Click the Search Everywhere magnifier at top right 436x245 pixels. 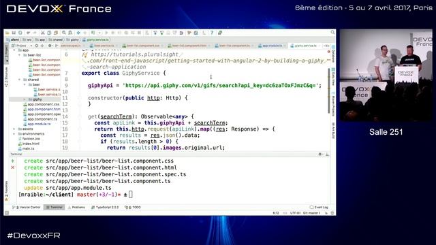332,33
